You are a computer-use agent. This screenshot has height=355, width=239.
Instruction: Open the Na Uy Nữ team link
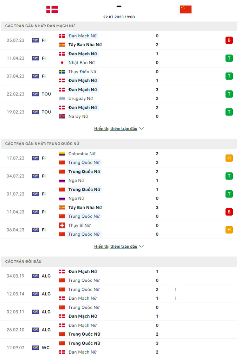click(x=78, y=116)
